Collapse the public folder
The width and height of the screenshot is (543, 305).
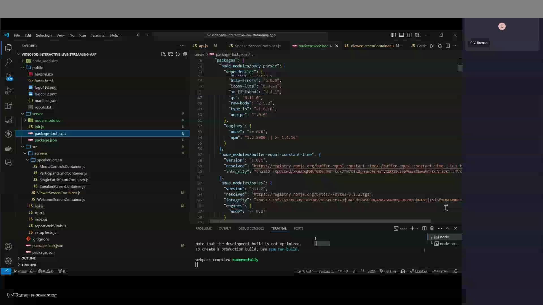click(x=23, y=67)
